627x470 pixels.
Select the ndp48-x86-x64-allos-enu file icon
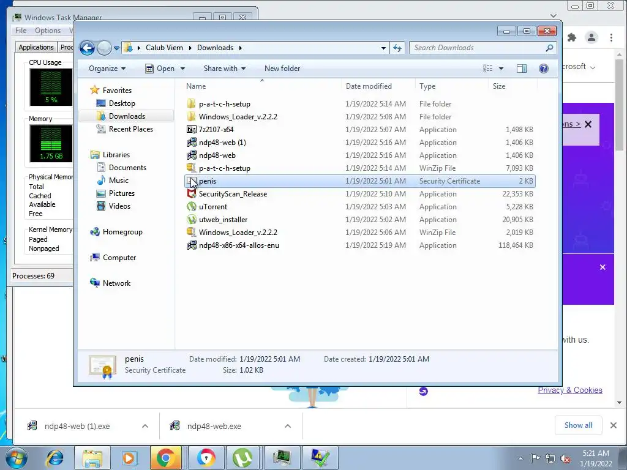(x=192, y=245)
